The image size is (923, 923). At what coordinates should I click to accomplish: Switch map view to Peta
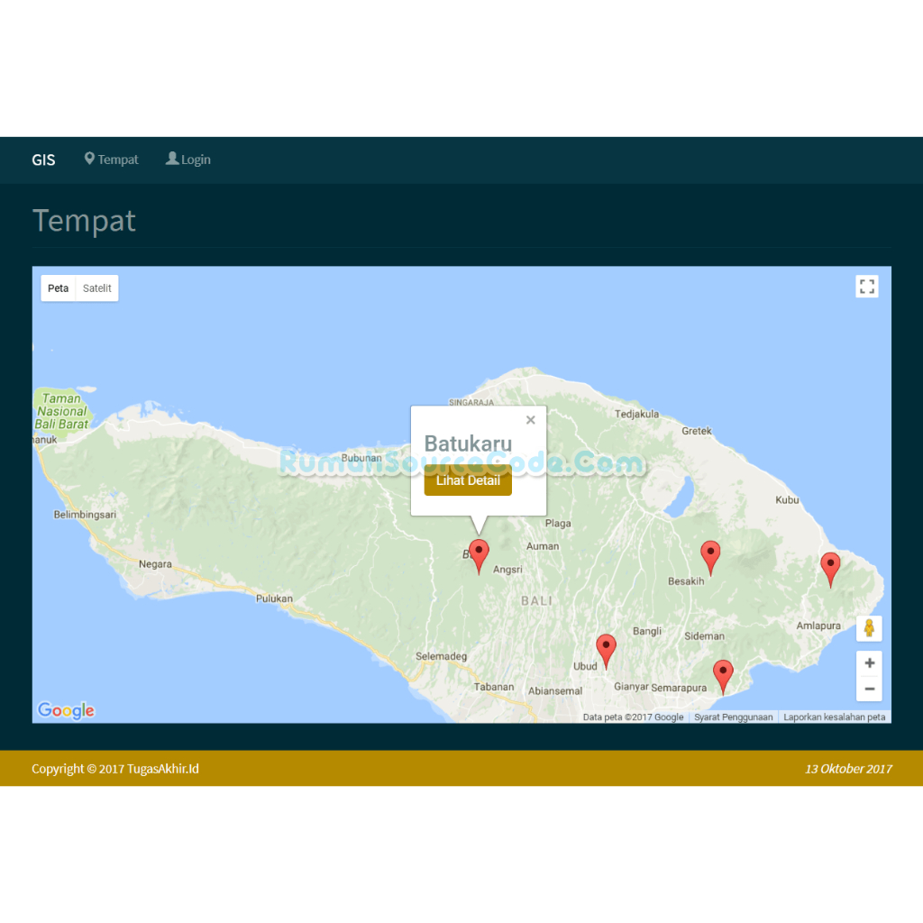point(59,288)
